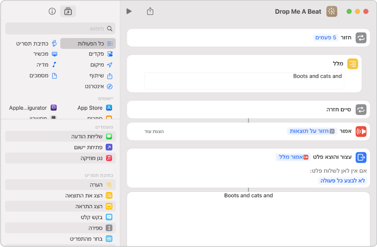
Task: Open the Drop Me A Beat shortcut icon
Action: (332, 11)
